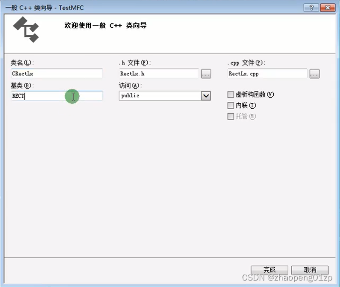Click the .cpp 文件(P) label
The image size is (340, 287).
(x=246, y=63)
